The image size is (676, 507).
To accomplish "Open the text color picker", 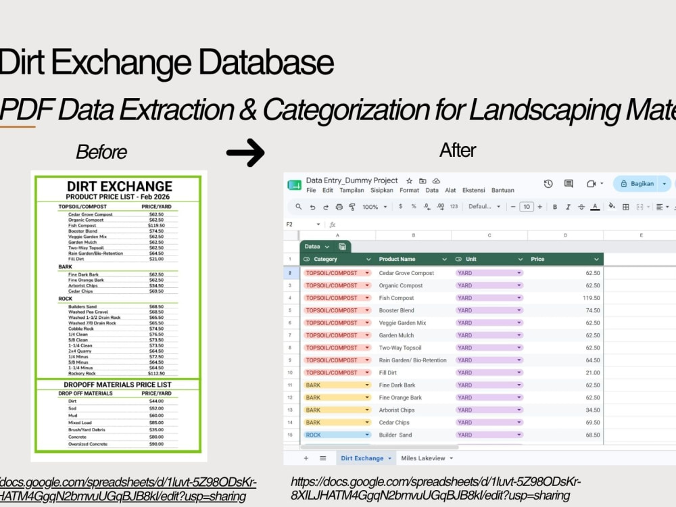I will click(x=595, y=207).
